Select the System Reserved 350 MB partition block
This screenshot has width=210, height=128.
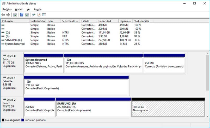pyautogui.click(x=44, y=64)
